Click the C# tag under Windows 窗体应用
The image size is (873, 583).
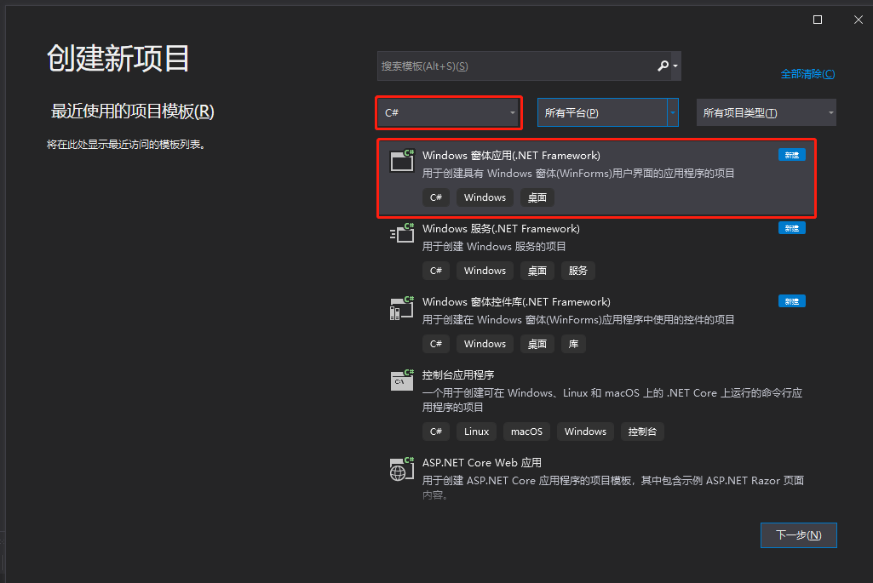(x=436, y=197)
